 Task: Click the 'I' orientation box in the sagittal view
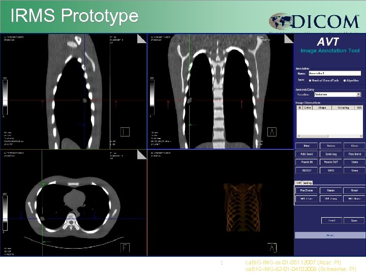pyautogui.click(x=125, y=132)
